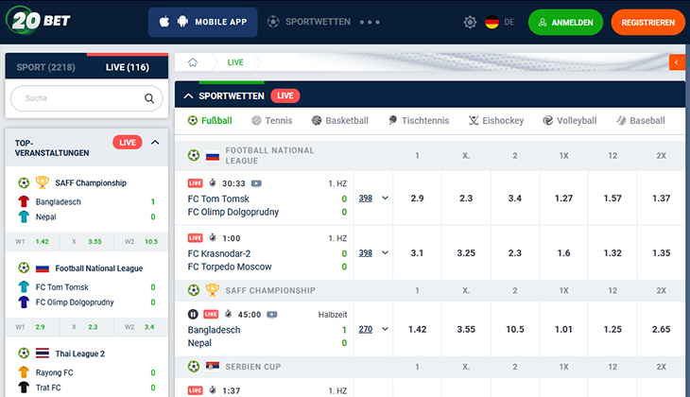Select the Fußball sport tab
690x397 pixels.
(x=210, y=120)
